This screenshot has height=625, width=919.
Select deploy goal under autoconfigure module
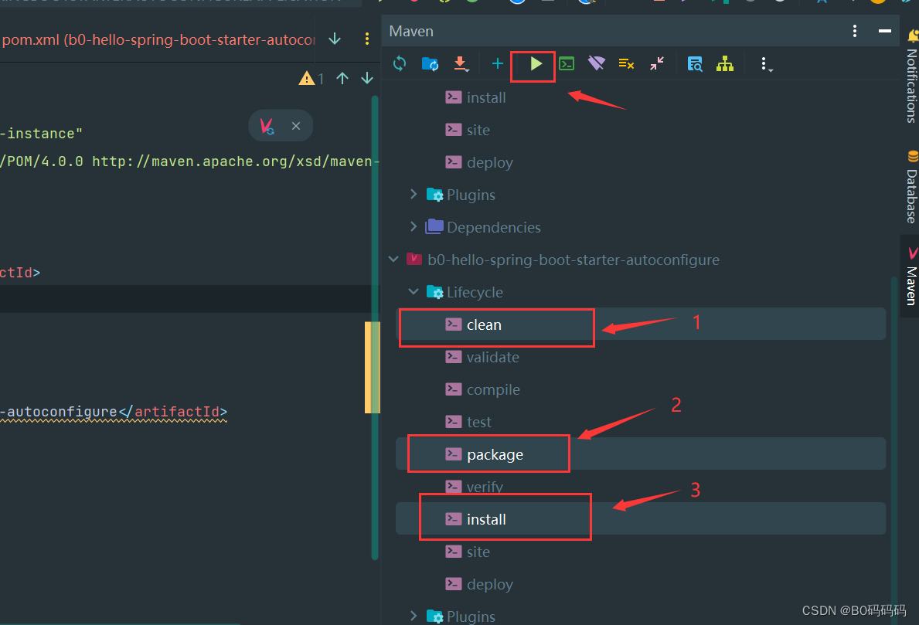641,583
